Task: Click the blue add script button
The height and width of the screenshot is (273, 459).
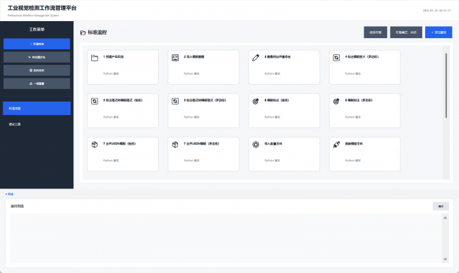Action: coord(439,32)
